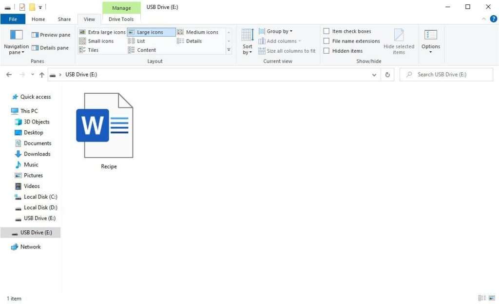Open the Add columns dropdown
This screenshot has height=304, width=499.
coord(280,41)
